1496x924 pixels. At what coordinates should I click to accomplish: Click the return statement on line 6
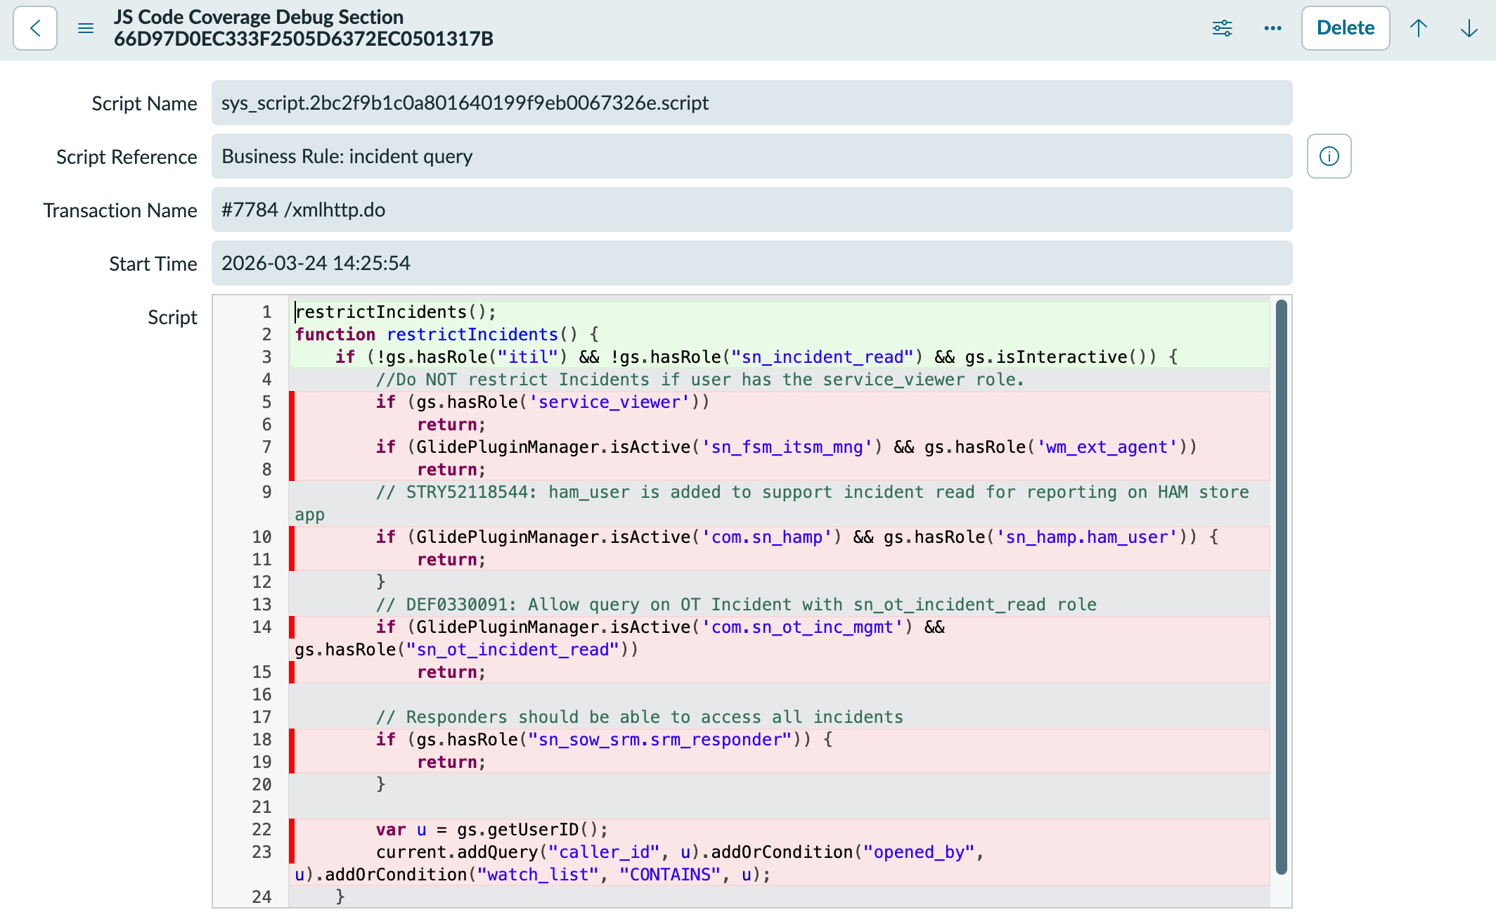pos(451,425)
